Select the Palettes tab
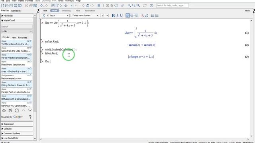This screenshot has width=255, height=143. pos(5,11)
